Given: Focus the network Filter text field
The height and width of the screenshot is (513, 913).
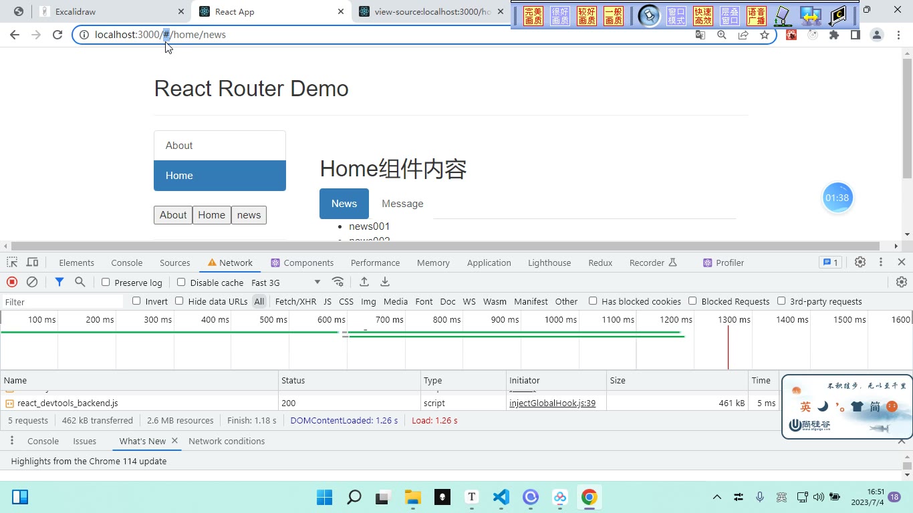Looking at the screenshot, I should tap(63, 302).
